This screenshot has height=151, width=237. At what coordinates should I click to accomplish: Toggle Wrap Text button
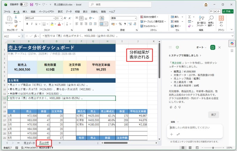tap(102, 18)
